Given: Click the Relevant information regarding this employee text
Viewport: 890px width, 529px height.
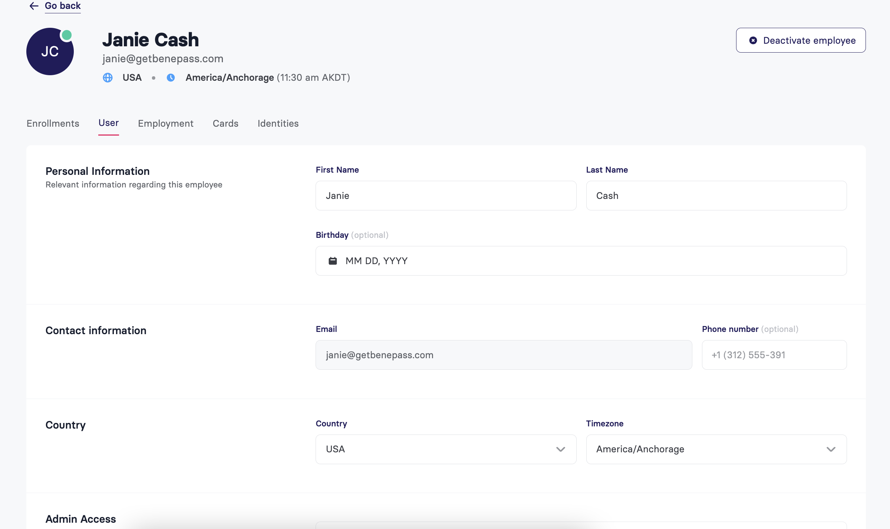Looking at the screenshot, I should (x=134, y=184).
